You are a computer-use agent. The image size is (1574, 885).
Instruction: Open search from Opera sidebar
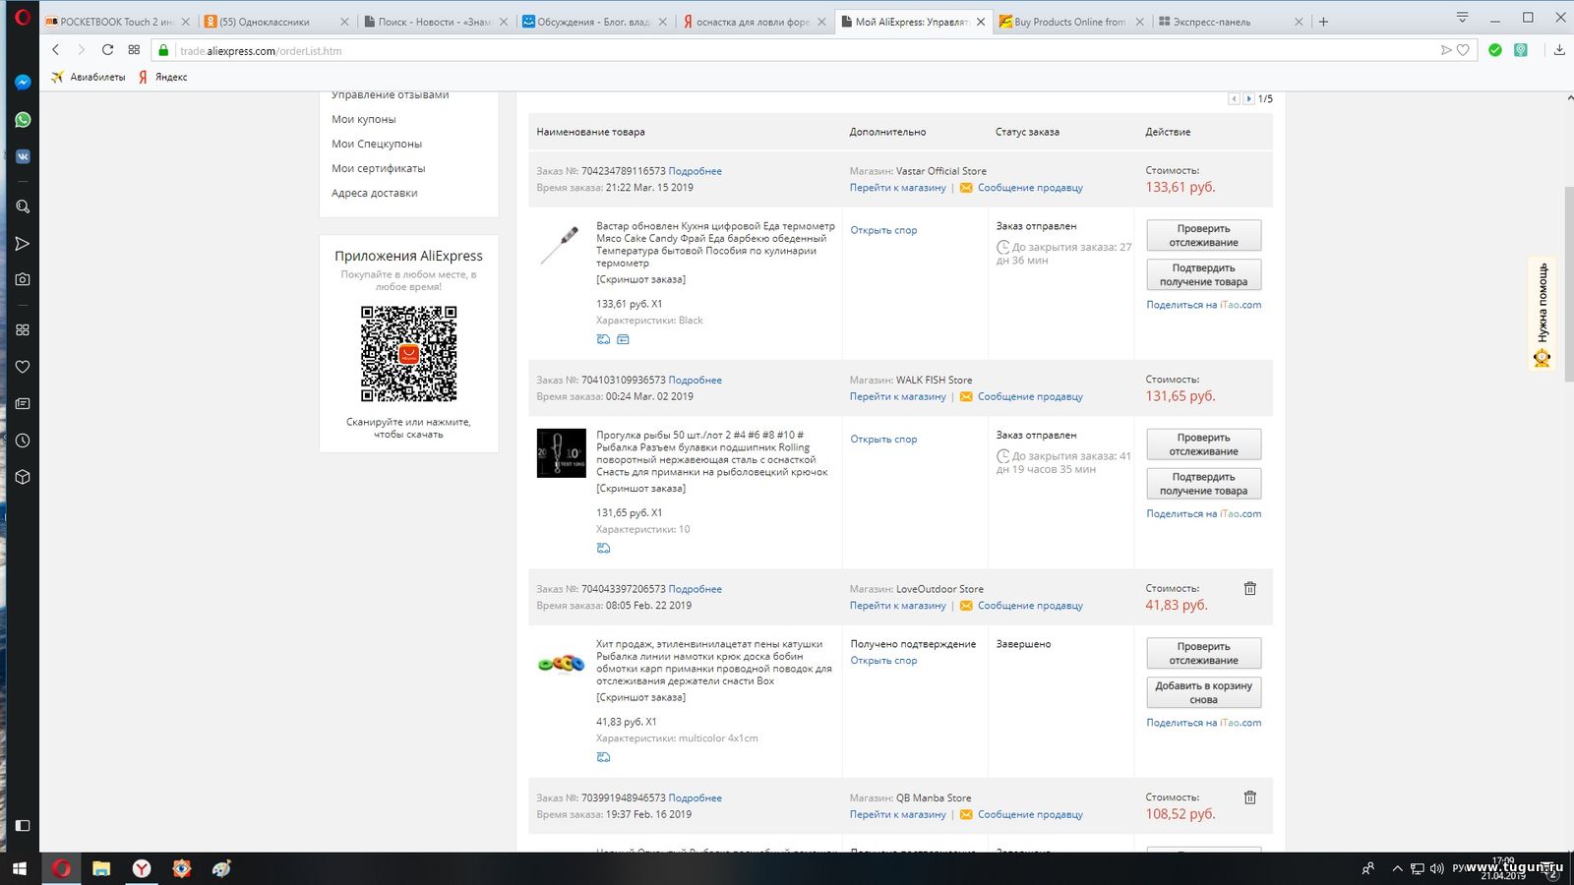point(23,206)
